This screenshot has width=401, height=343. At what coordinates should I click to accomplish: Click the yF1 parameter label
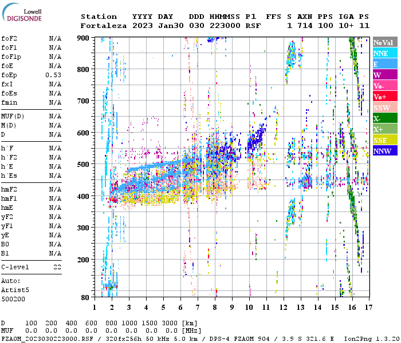(7, 226)
